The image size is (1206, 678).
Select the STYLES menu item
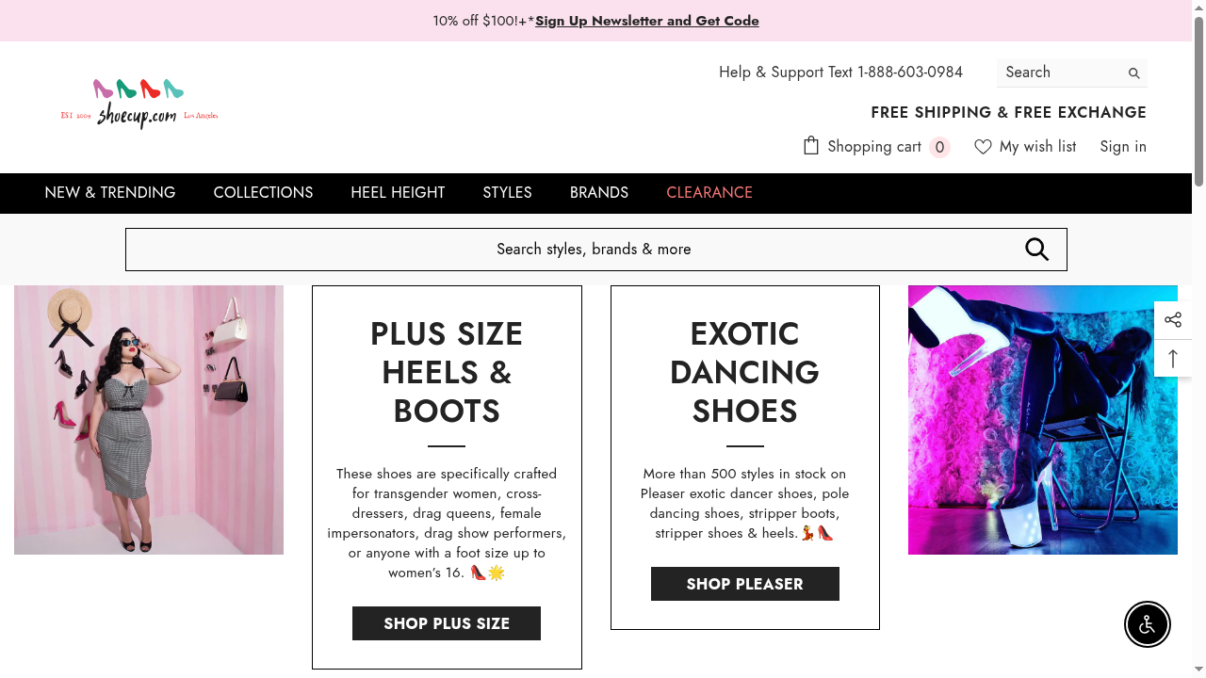tap(507, 192)
